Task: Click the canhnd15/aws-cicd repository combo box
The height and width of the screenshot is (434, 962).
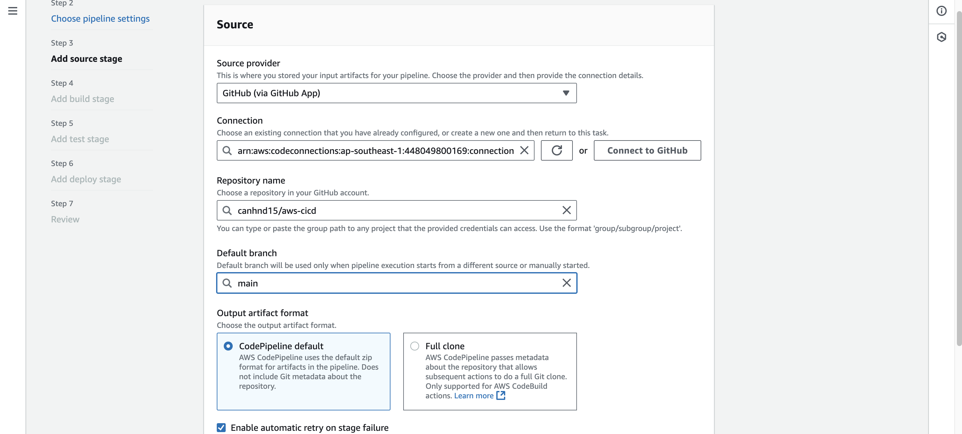Action: (396, 211)
